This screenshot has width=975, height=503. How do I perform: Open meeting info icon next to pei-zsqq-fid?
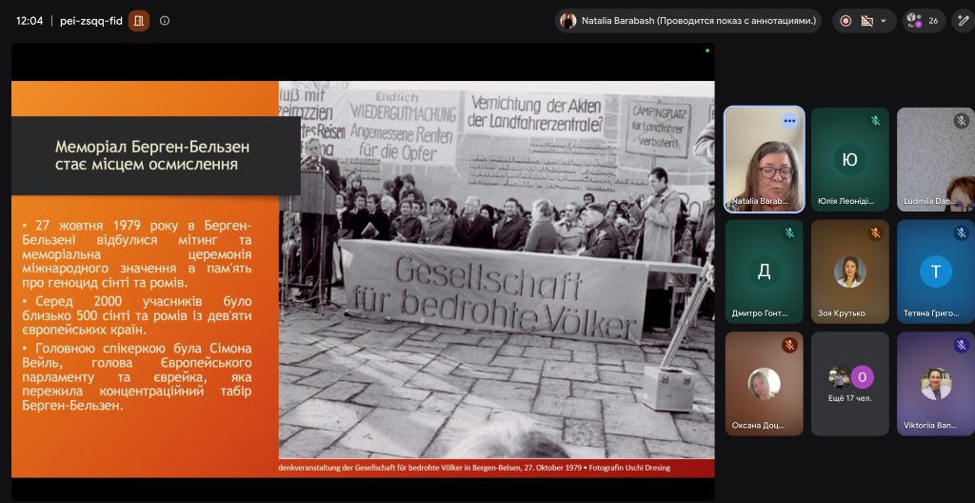tap(164, 21)
